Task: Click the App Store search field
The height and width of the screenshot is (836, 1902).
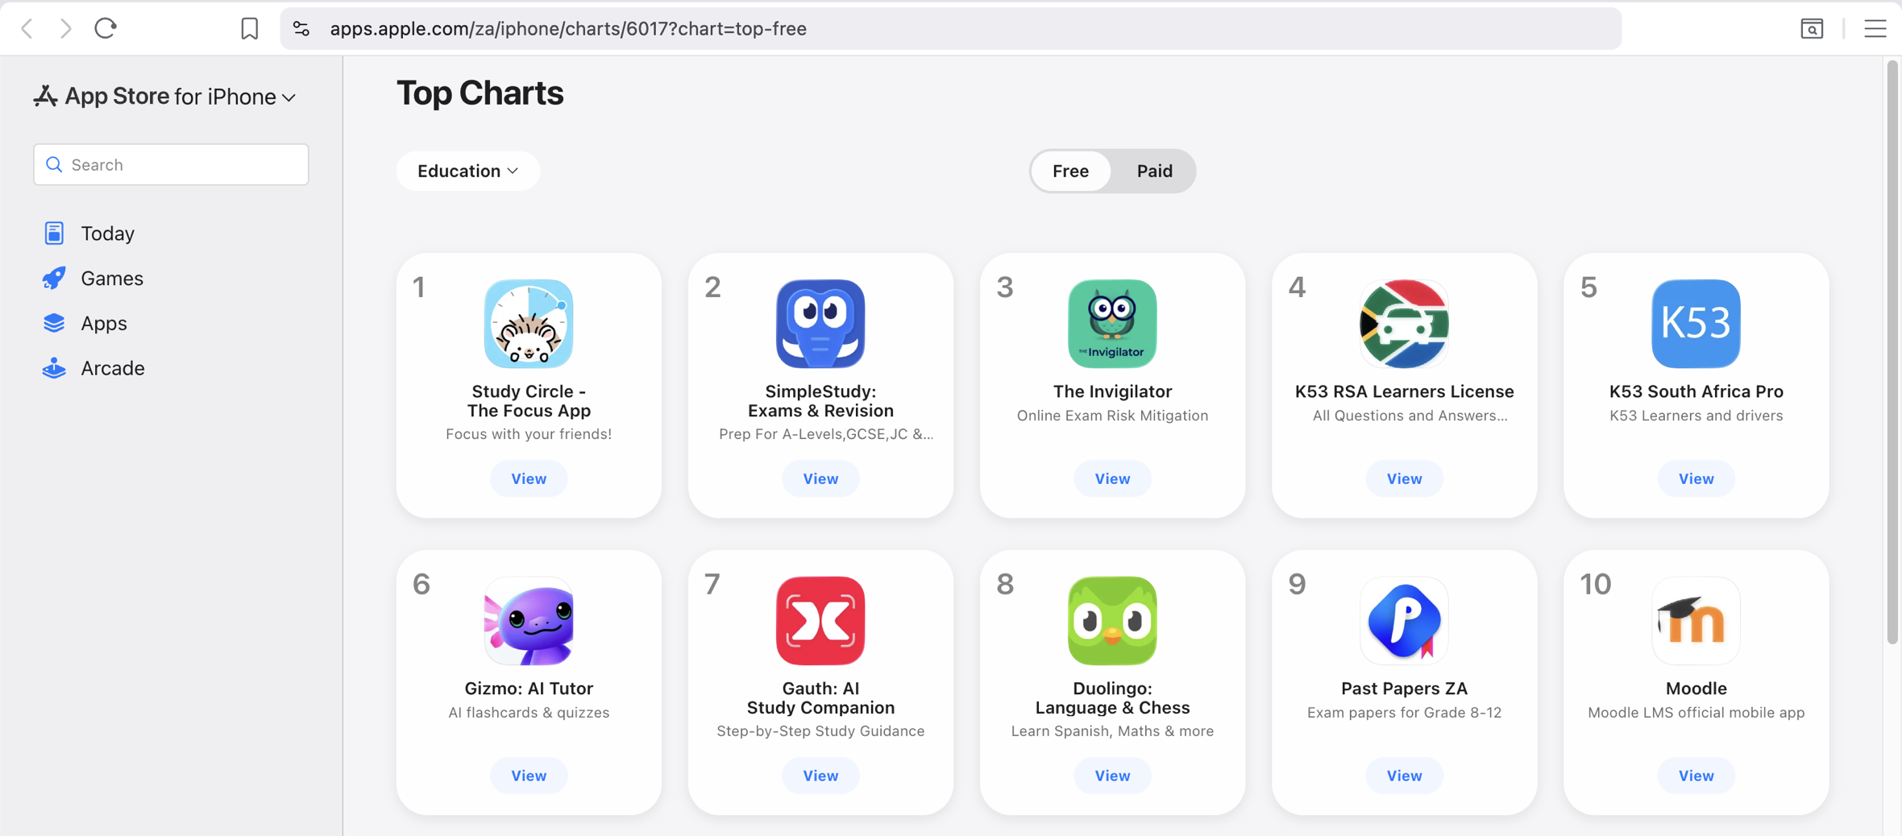Action: (171, 164)
